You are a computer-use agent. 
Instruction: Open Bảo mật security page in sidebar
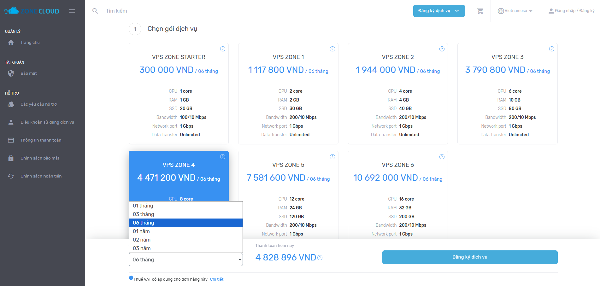[29, 73]
